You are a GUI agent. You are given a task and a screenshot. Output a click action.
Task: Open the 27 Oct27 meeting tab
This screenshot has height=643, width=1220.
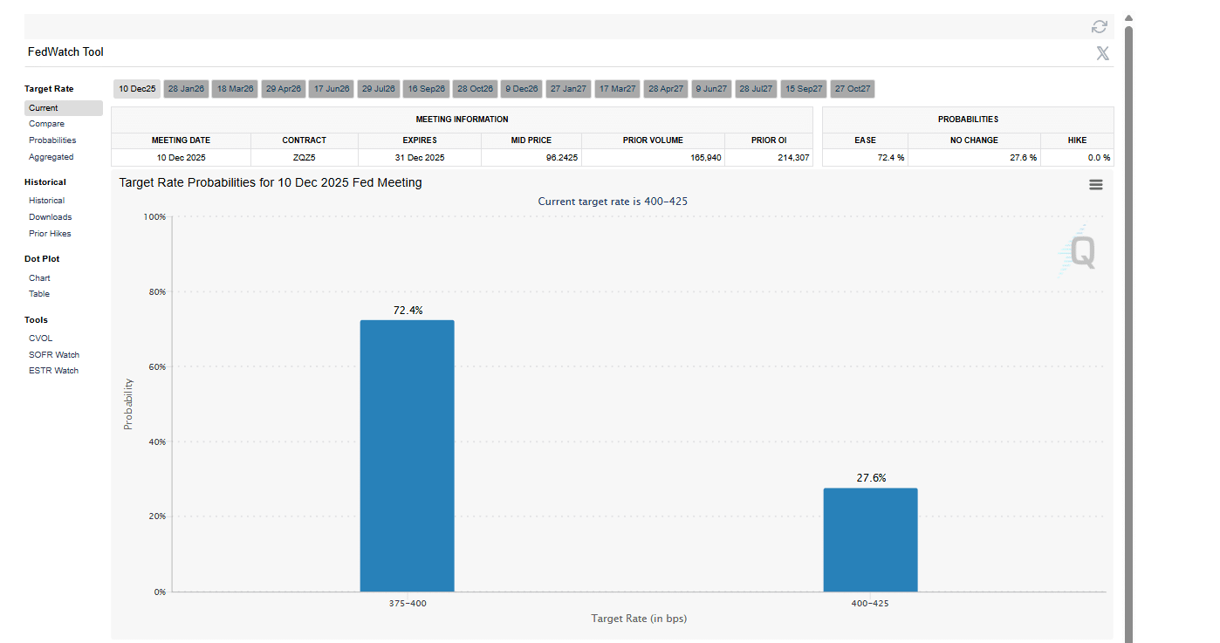(852, 89)
